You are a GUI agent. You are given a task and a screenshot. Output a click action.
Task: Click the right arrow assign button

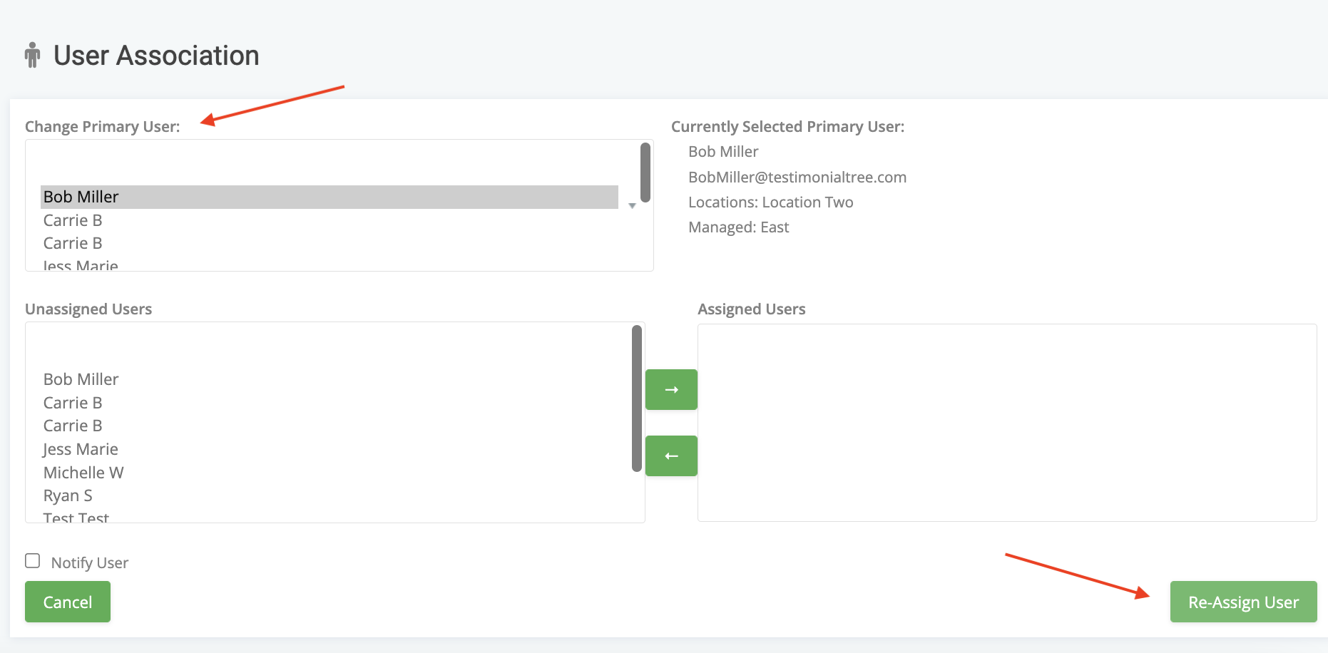(x=671, y=390)
